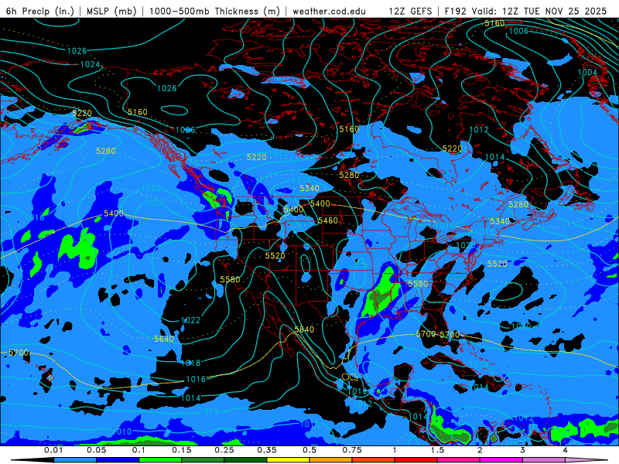Click the 5400 label over the Pacific Ocean
Image resolution: width=619 pixels, height=464 pixels.
pyautogui.click(x=114, y=213)
